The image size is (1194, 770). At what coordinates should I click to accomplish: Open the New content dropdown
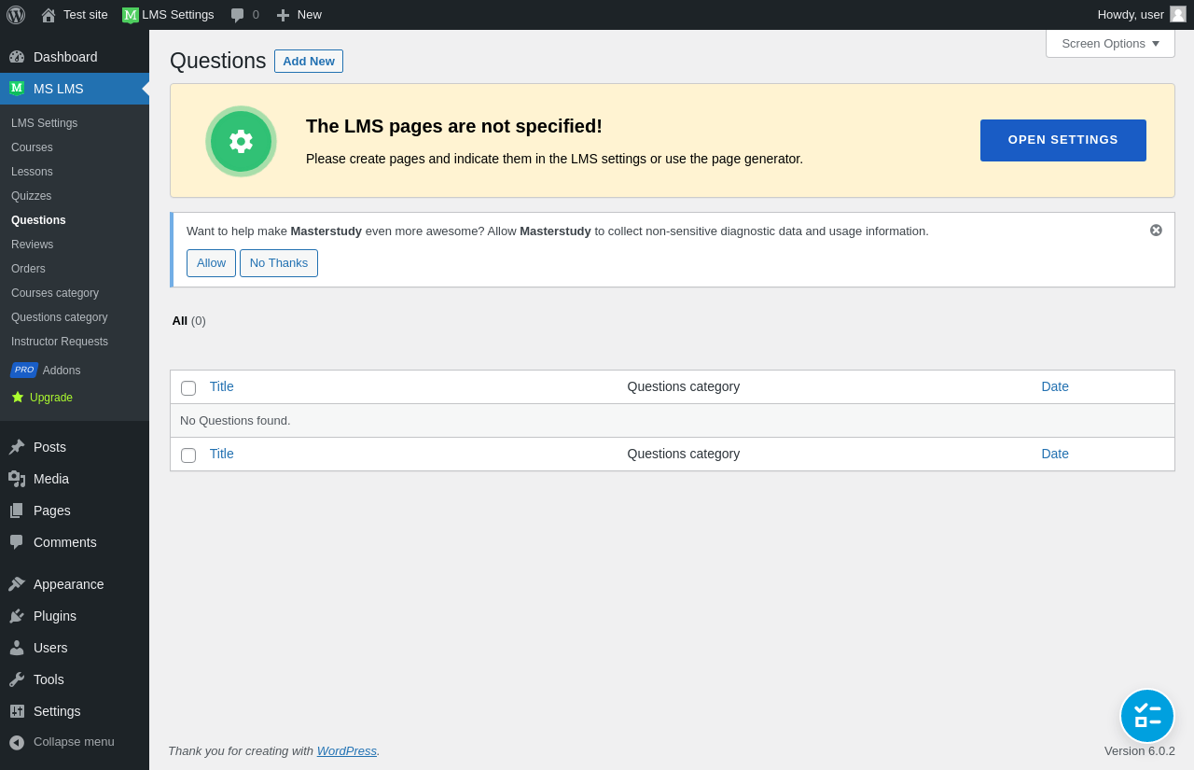point(299,15)
